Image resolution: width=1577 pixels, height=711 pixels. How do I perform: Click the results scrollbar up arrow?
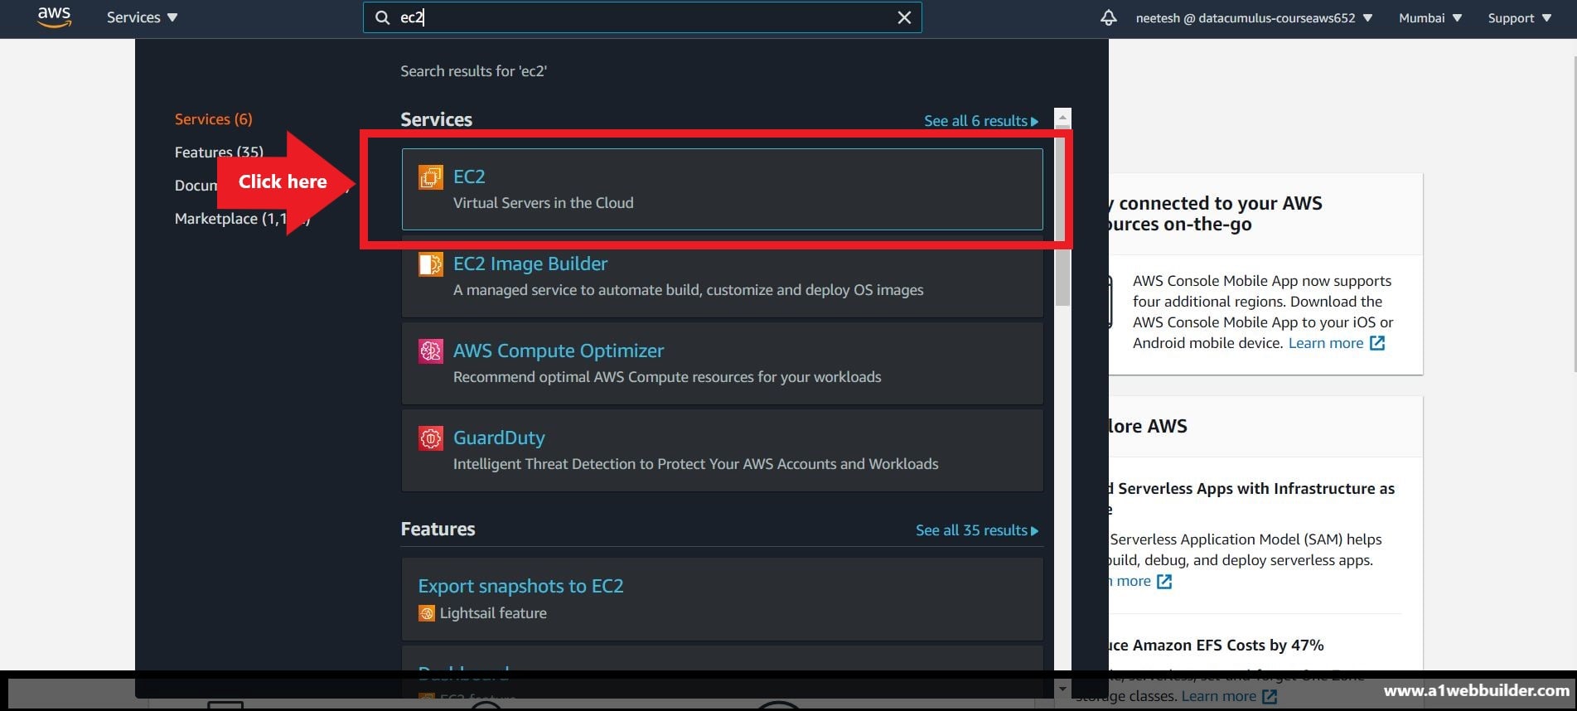click(x=1062, y=118)
